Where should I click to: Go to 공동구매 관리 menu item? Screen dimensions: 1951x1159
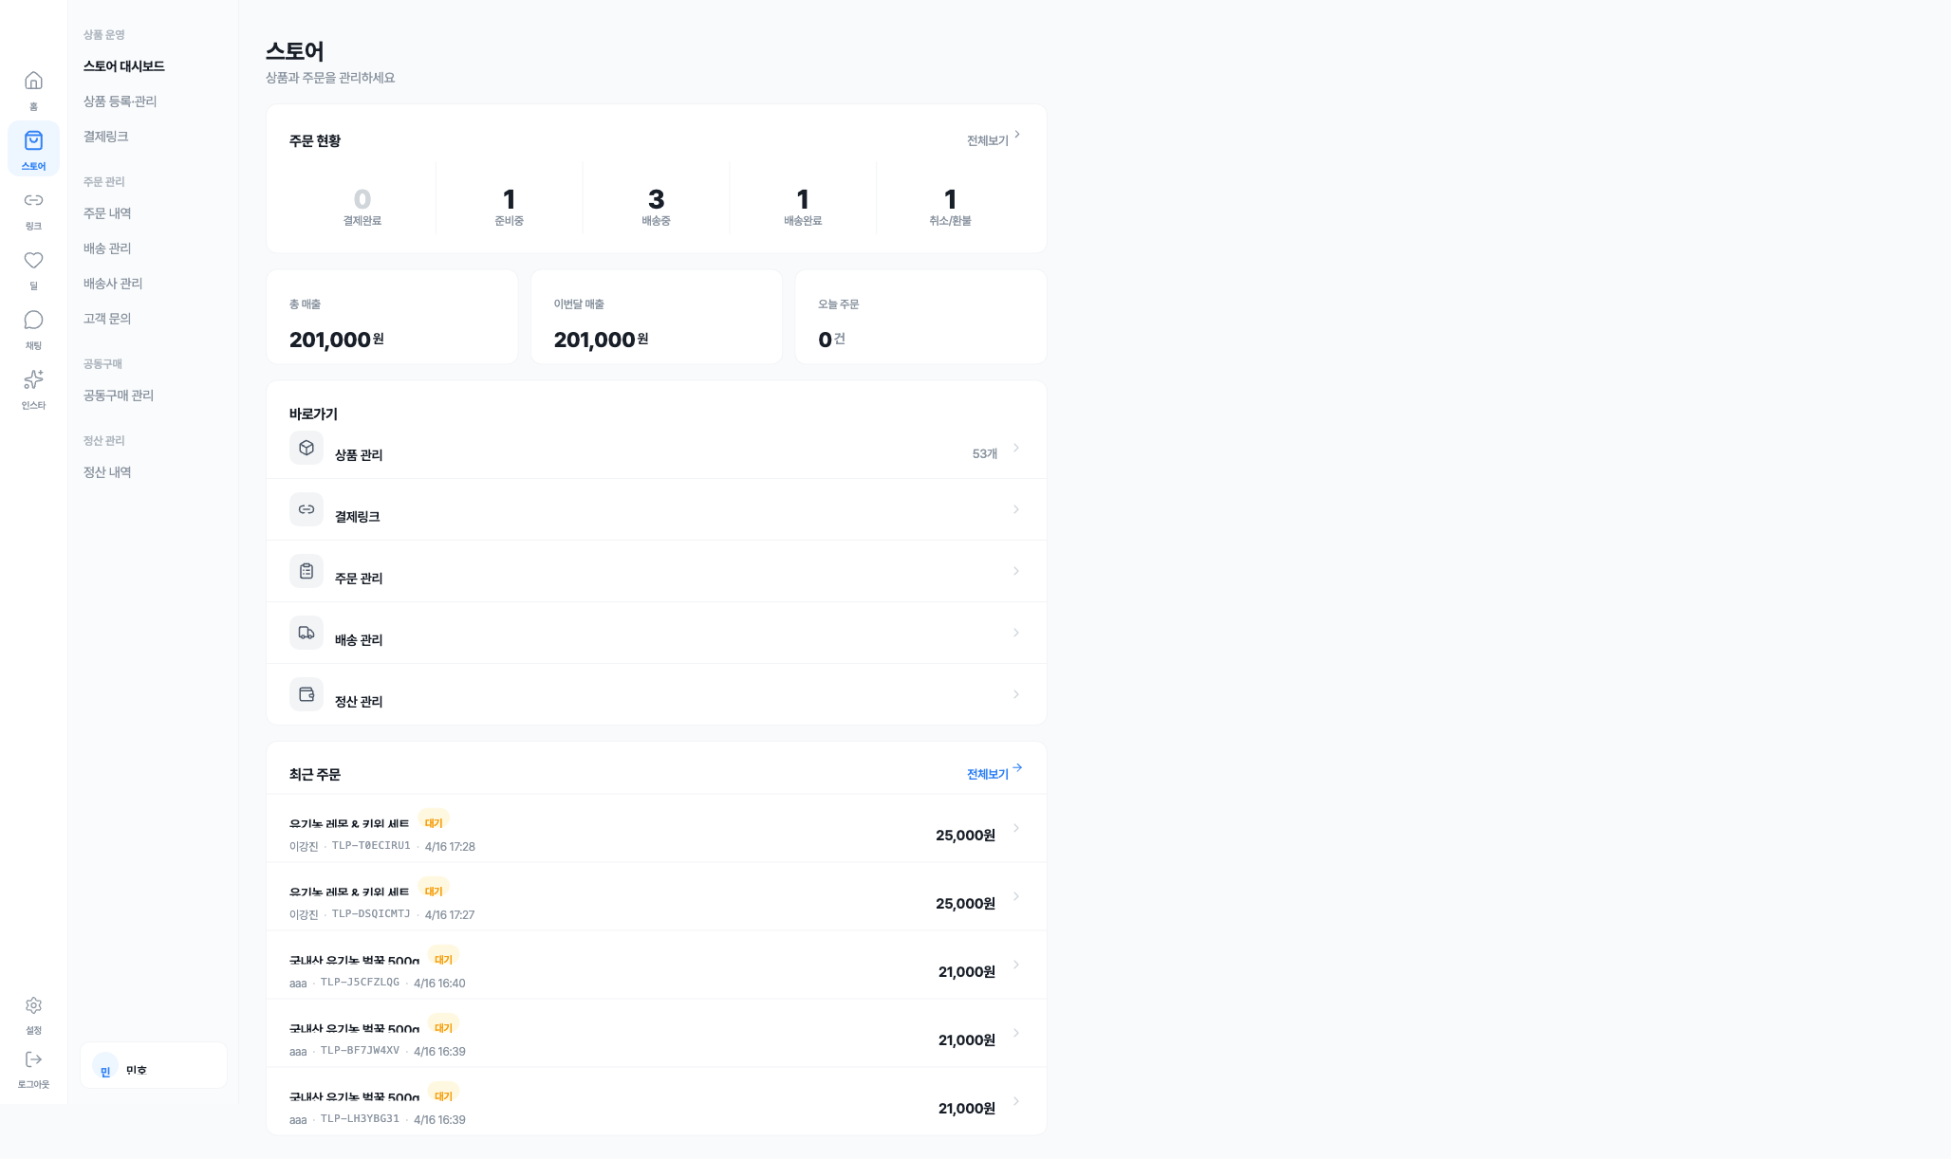(x=119, y=396)
